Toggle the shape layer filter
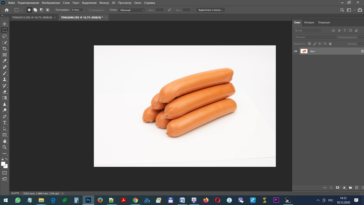This screenshot has height=205, width=364. tap(351, 30)
